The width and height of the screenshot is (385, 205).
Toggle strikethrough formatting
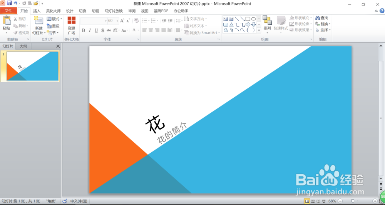tap(109, 30)
